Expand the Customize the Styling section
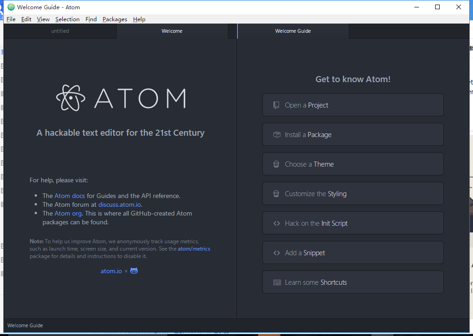The image size is (473, 336). (x=353, y=193)
